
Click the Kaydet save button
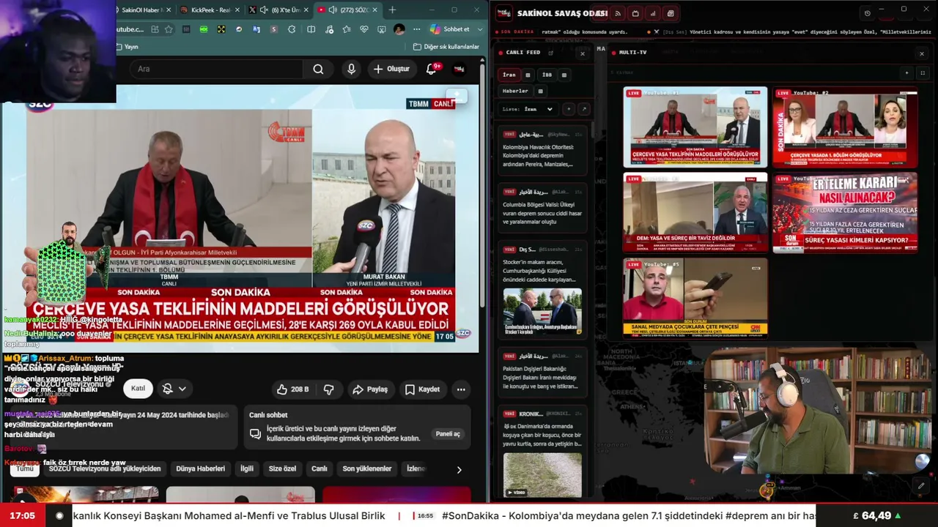[x=423, y=389]
